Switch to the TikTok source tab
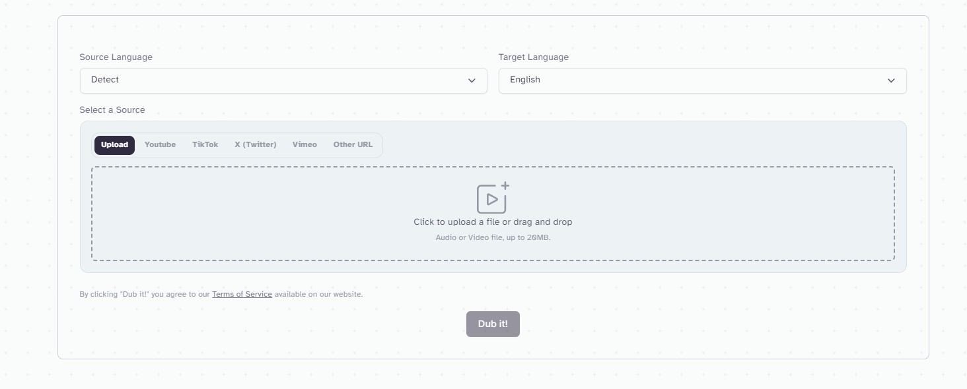 [205, 145]
